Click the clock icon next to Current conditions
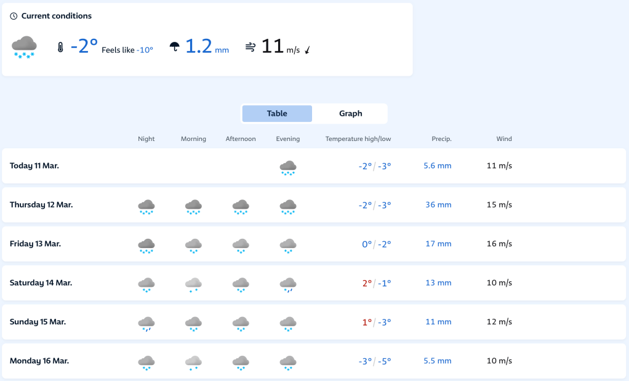The image size is (629, 381). (14, 16)
